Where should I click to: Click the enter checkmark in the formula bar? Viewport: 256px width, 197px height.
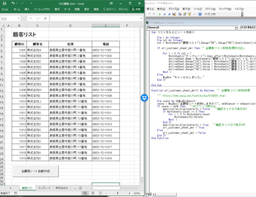[x=38, y=18]
